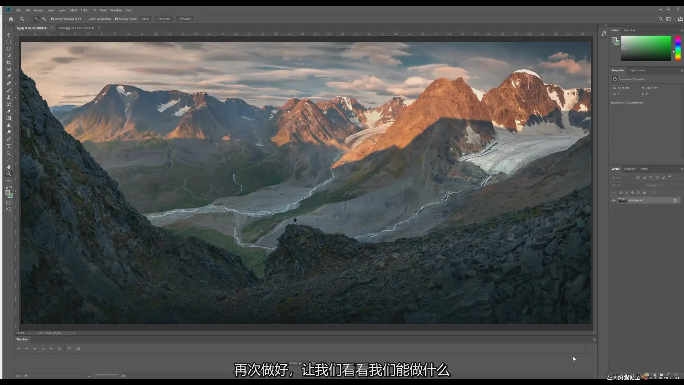Image resolution: width=684 pixels, height=385 pixels.
Task: Select the Brush tool
Action: pyautogui.click(x=9, y=90)
